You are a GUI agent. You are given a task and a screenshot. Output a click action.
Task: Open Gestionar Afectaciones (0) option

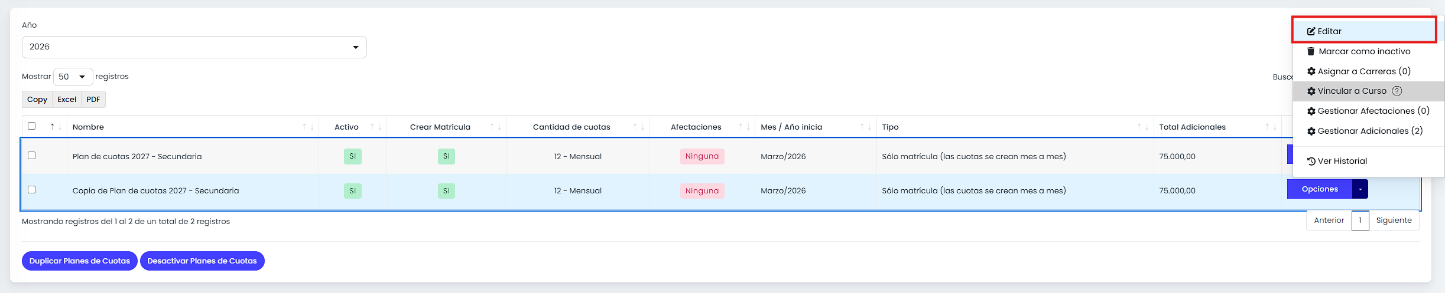pos(1368,111)
